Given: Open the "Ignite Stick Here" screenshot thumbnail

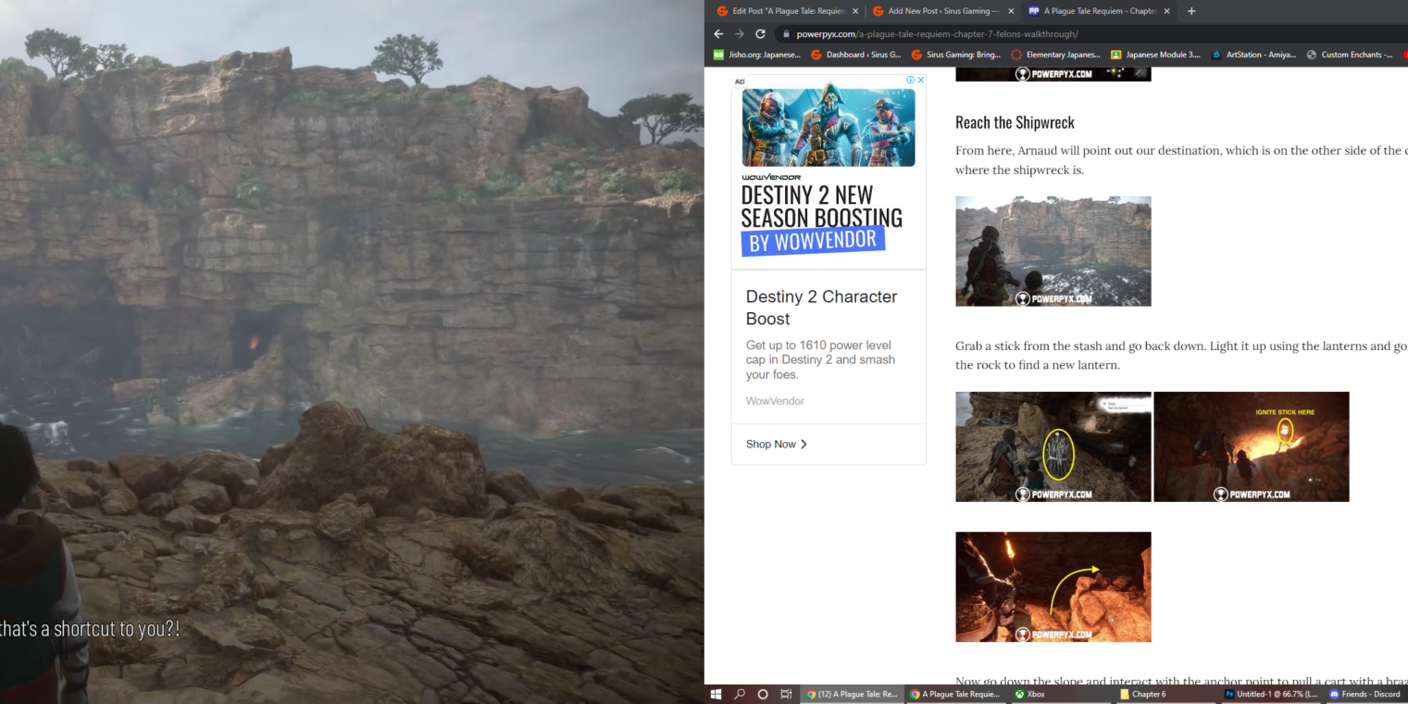Looking at the screenshot, I should pos(1251,446).
